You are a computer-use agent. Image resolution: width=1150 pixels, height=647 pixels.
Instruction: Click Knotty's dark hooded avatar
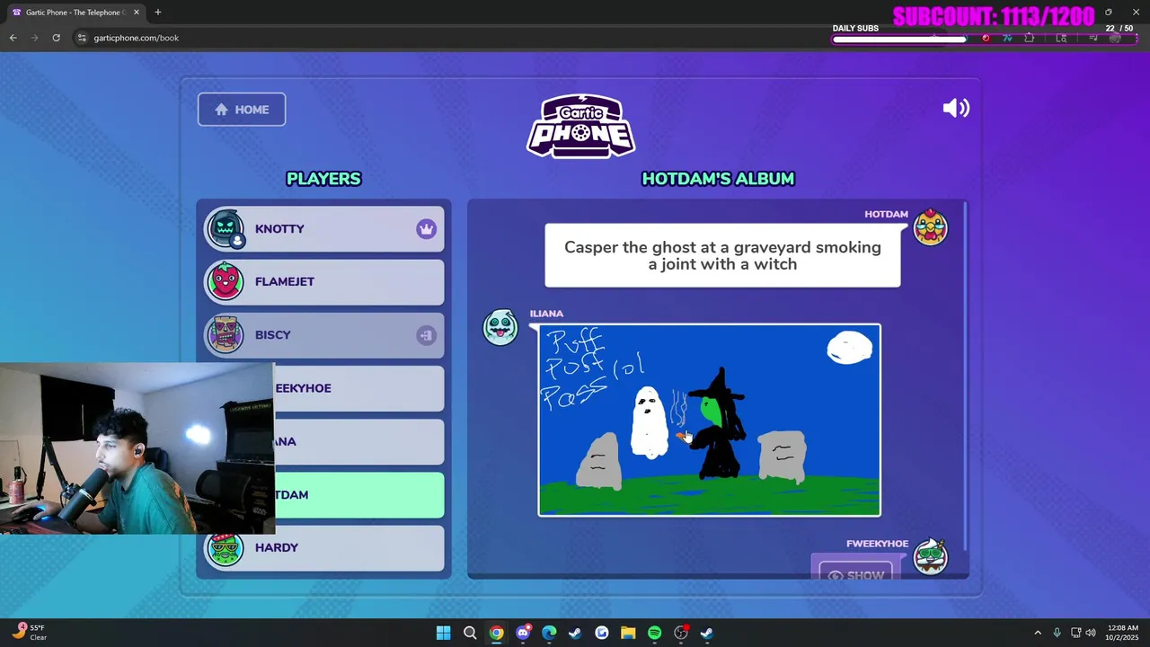click(226, 229)
